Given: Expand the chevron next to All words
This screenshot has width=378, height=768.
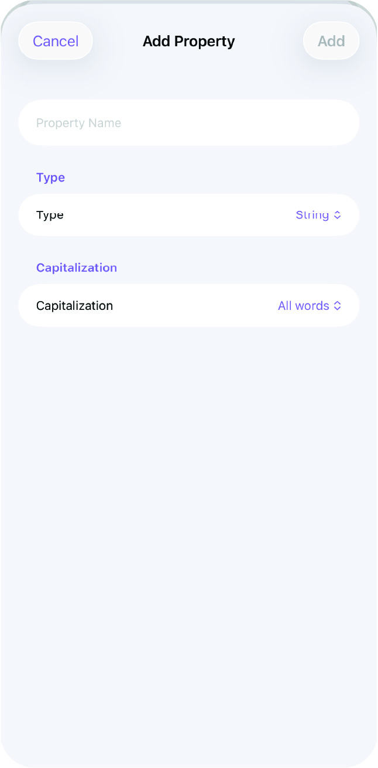Looking at the screenshot, I should pyautogui.click(x=338, y=305).
